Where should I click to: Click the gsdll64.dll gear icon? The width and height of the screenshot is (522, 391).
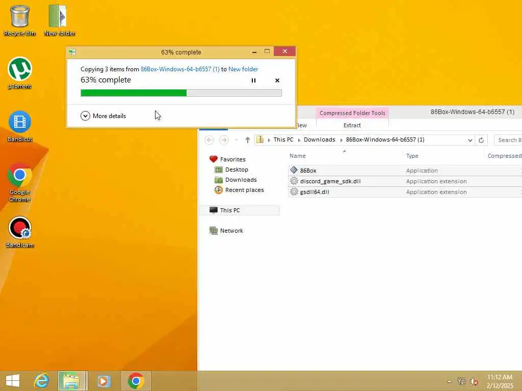[x=294, y=191]
